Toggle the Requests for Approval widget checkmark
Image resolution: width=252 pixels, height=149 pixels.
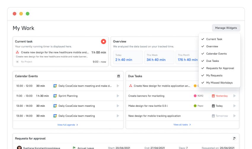(x=203, y=68)
